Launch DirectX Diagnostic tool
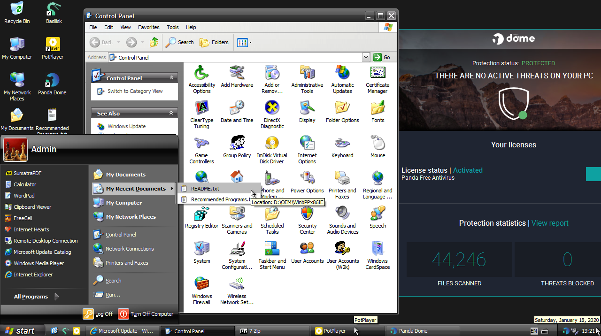Screen dimensions: 601x336 [x=272, y=115]
